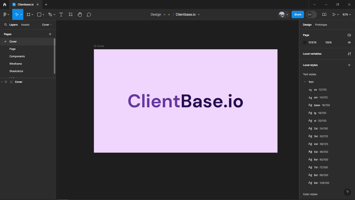Image resolution: width=355 pixels, height=200 pixels.
Task: Open the Pen tool options dropdown
Action: [x=54, y=15]
